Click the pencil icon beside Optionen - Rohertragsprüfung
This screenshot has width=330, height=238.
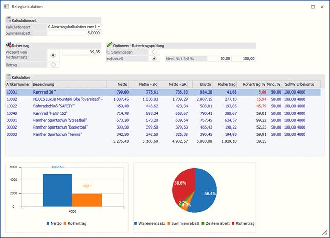click(x=109, y=46)
